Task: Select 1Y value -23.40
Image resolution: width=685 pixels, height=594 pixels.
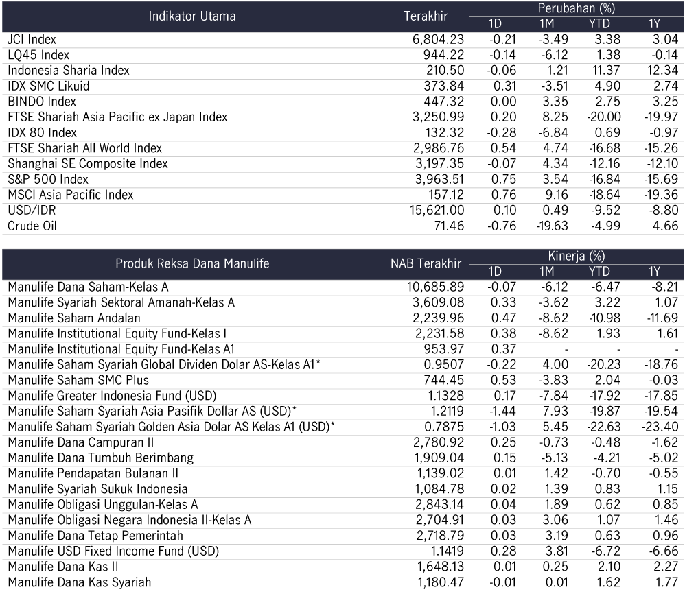Action: [x=660, y=427]
